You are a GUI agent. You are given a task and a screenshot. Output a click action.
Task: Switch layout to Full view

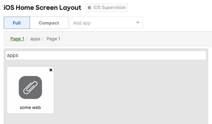17,23
